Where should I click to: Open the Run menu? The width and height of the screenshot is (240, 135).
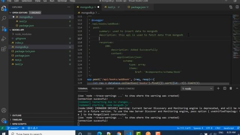point(52,1)
